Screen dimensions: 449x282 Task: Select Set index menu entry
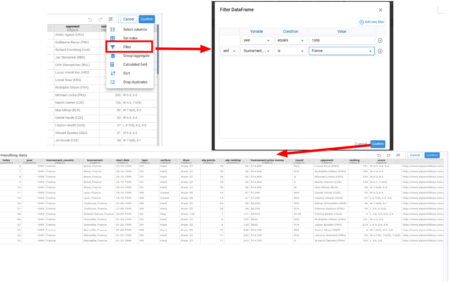pyautogui.click(x=130, y=38)
